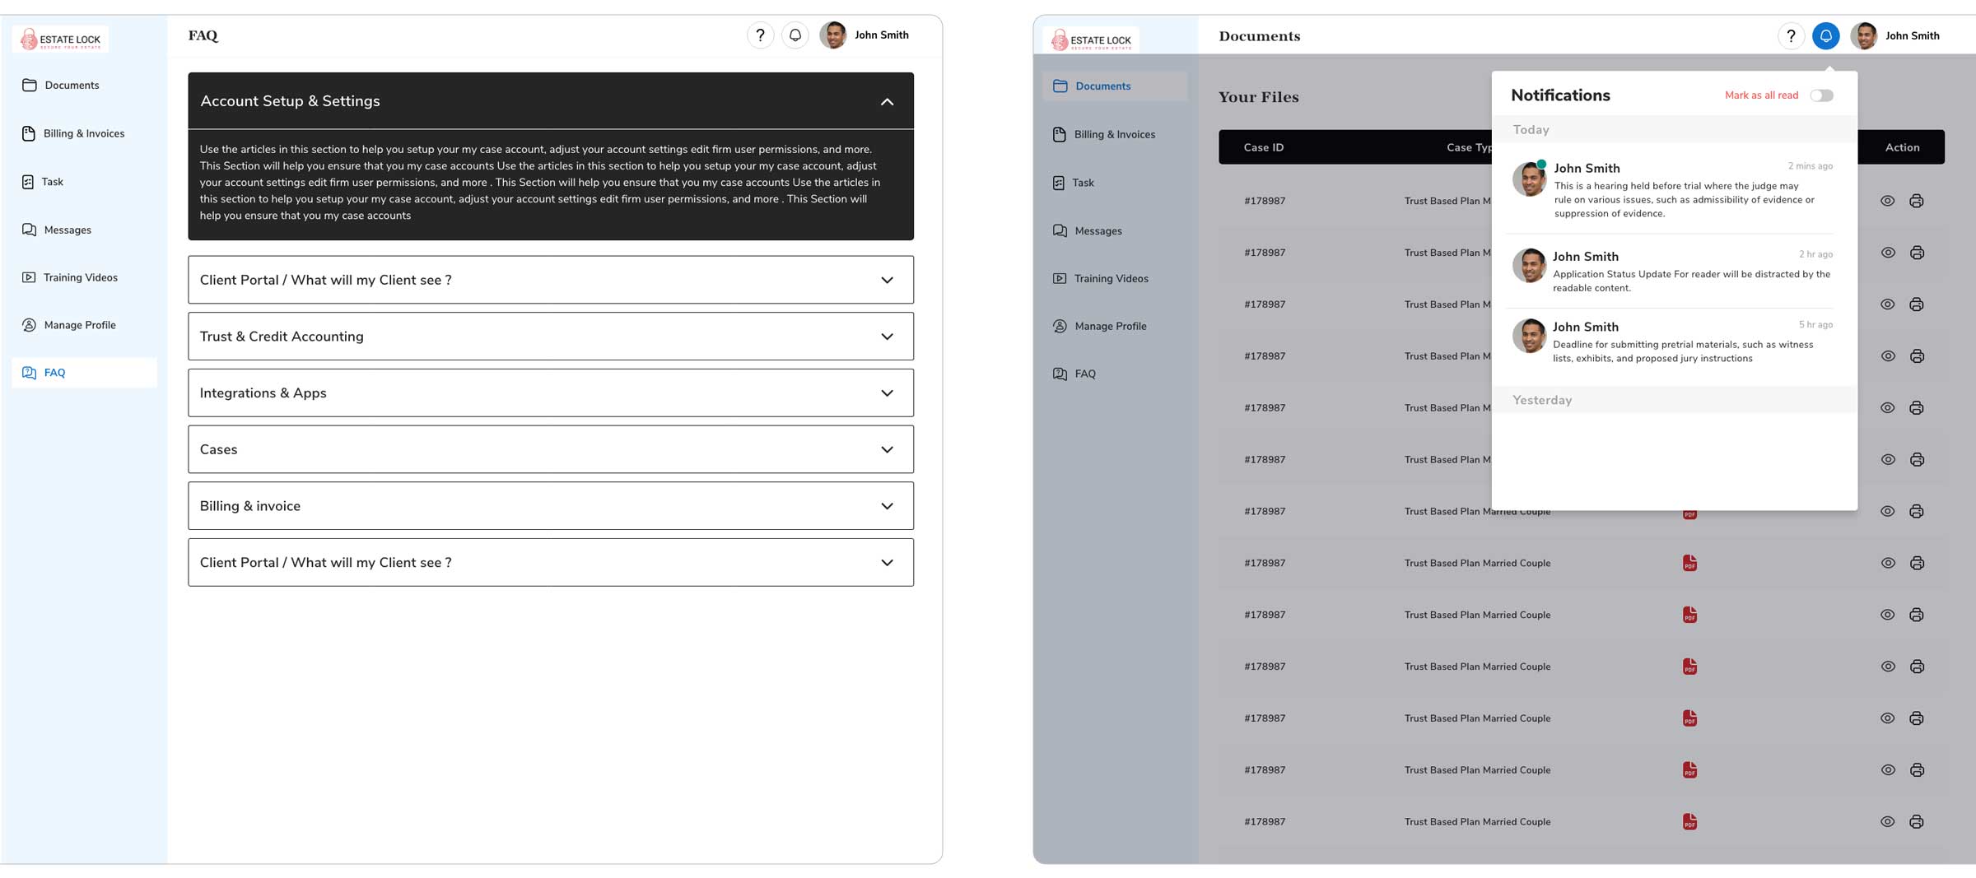View the first file using eye icon
The height and width of the screenshot is (878, 1976).
pos(1888,201)
